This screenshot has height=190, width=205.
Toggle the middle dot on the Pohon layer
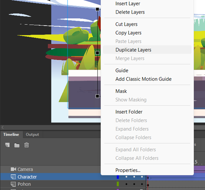134,184
